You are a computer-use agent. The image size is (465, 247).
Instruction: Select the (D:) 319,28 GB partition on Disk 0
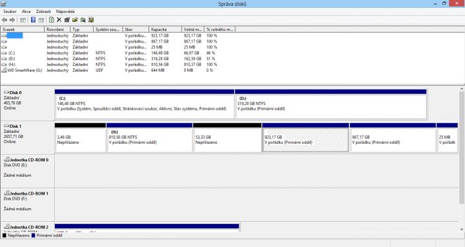click(x=331, y=104)
